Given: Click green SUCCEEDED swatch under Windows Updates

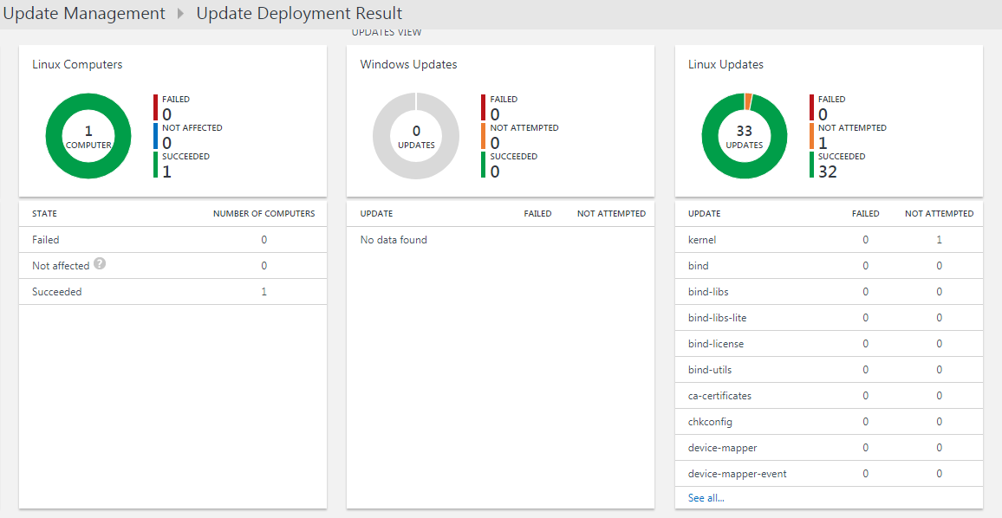Looking at the screenshot, I should pyautogui.click(x=483, y=164).
